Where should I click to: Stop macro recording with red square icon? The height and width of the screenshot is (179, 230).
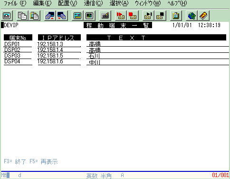133,16
